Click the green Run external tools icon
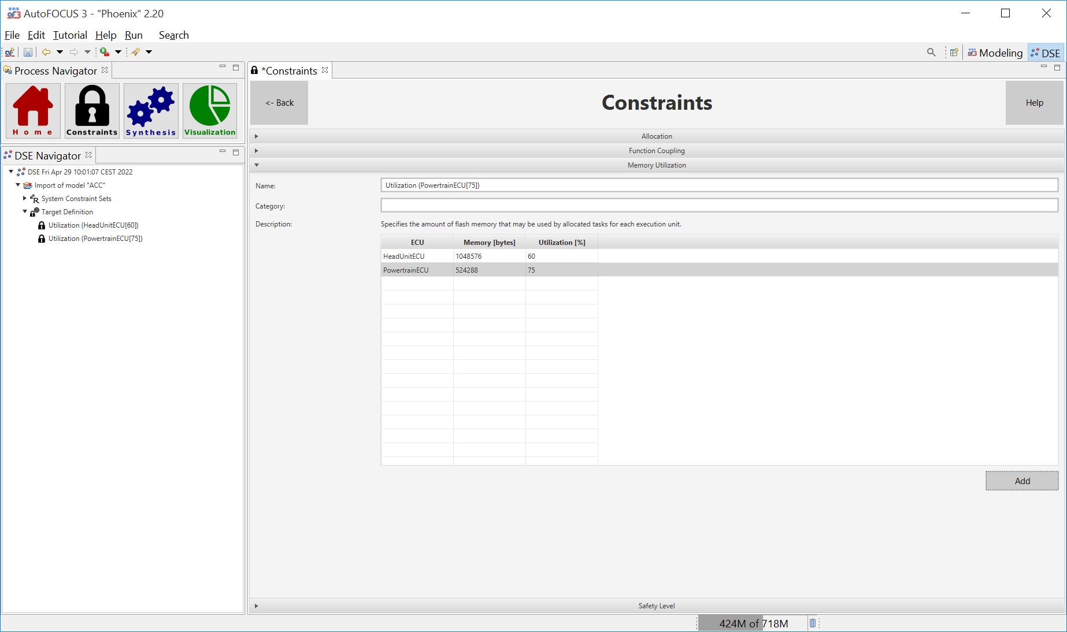This screenshot has width=1067, height=632. [105, 52]
